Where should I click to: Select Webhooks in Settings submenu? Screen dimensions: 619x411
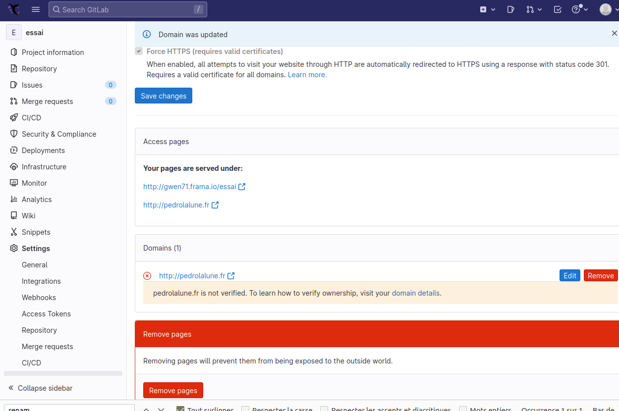click(39, 298)
